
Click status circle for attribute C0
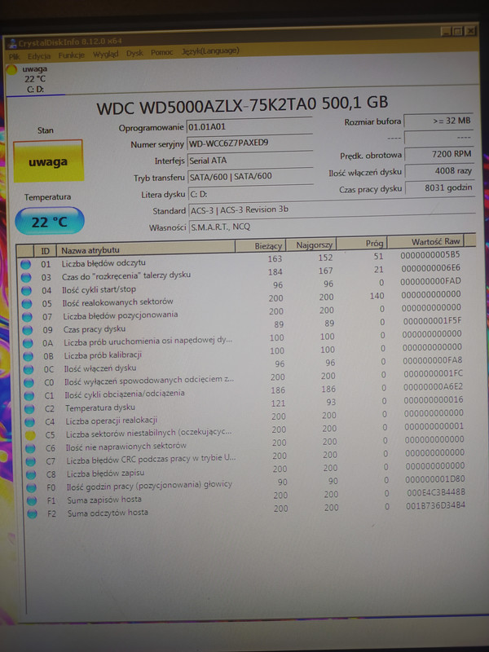[x=29, y=382]
